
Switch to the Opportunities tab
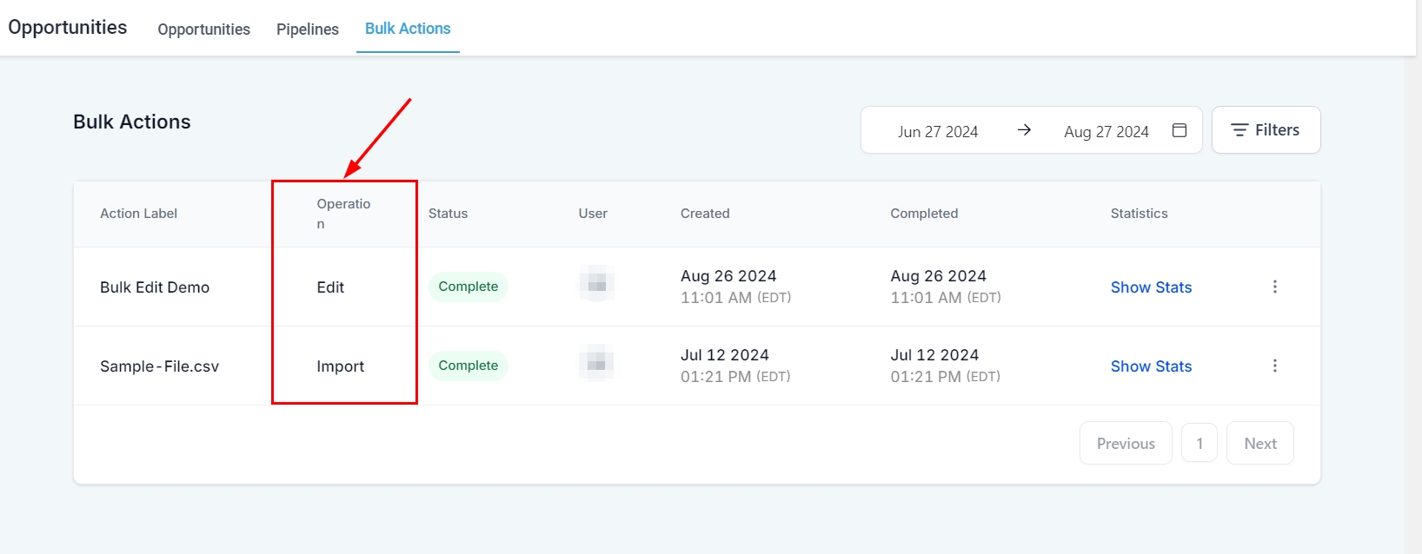coord(203,30)
